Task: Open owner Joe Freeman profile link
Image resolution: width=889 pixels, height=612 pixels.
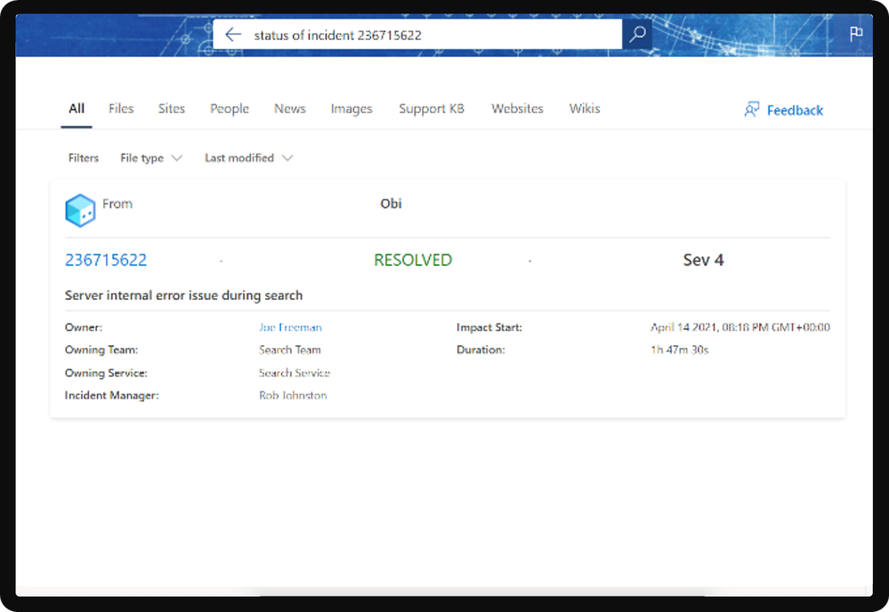Action: pos(290,327)
